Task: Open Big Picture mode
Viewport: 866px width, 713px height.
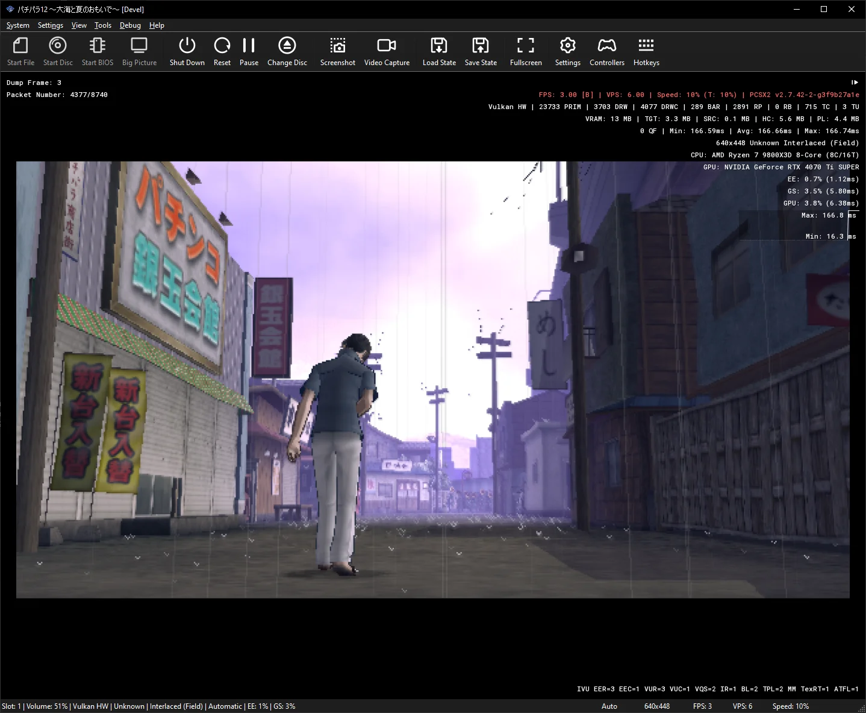Action: tap(139, 51)
